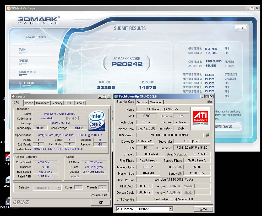
Task: Click the instructions list 'MMX, SSE, SSE2...'
Action: click(70, 149)
